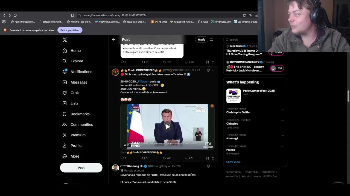Like the top post showing 130 likes
The image size is (350, 196).
click(167, 62)
